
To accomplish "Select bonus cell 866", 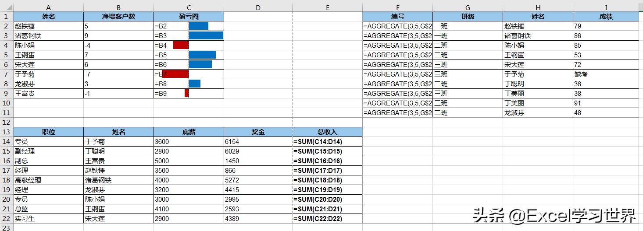I will click(x=258, y=171).
